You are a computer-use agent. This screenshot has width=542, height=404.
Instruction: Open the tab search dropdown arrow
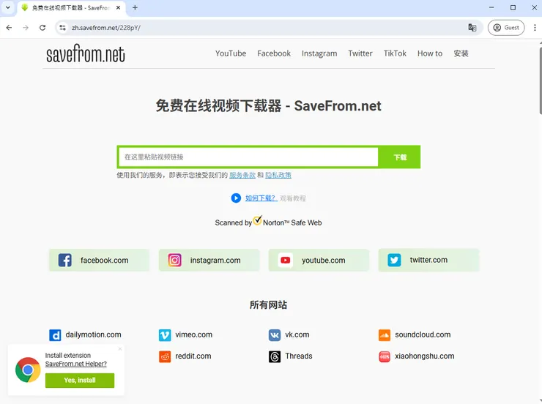click(x=8, y=7)
